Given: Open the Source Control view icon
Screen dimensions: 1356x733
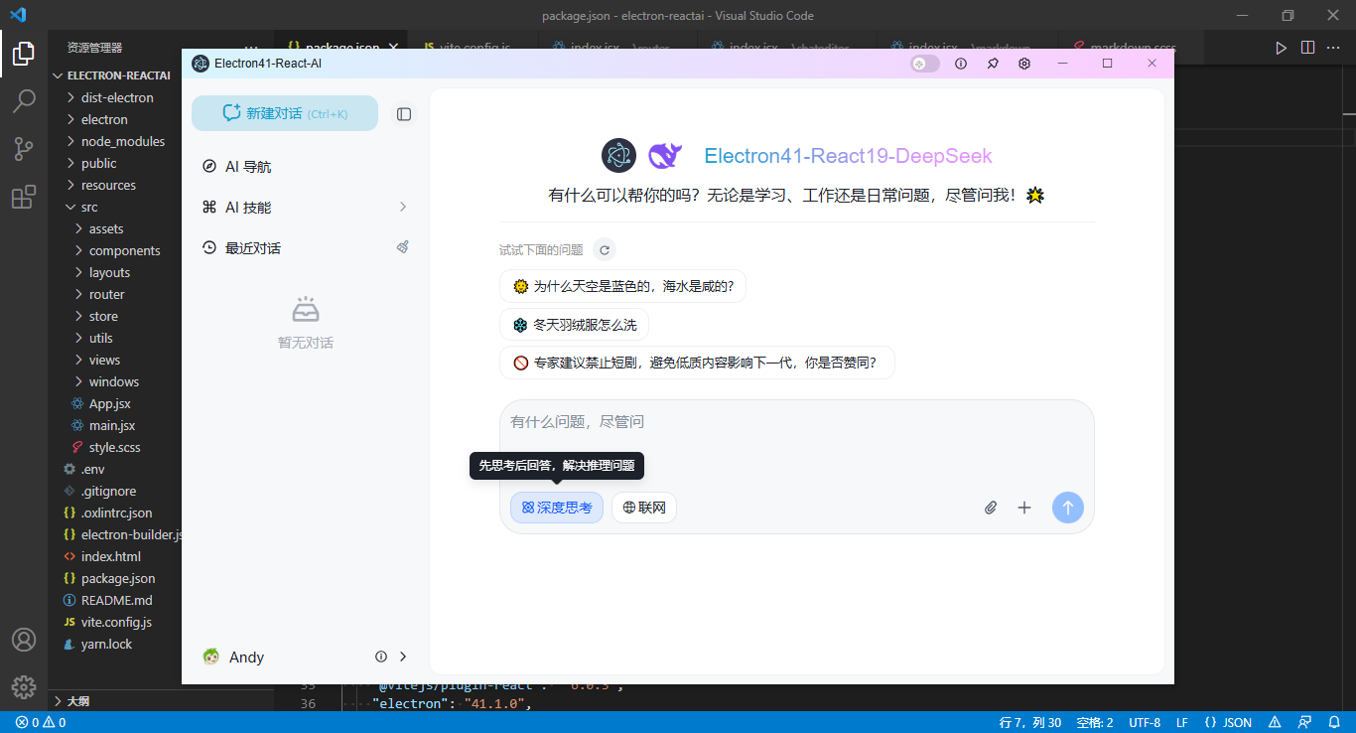Looking at the screenshot, I should [x=24, y=149].
